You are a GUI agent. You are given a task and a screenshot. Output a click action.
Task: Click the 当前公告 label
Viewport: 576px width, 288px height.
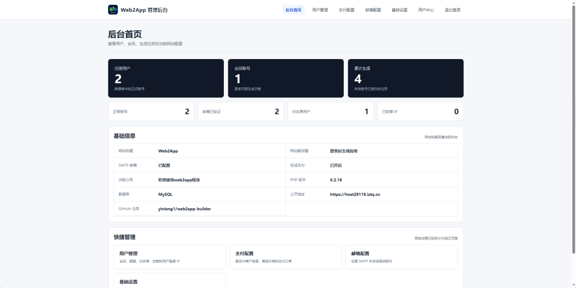(125, 180)
